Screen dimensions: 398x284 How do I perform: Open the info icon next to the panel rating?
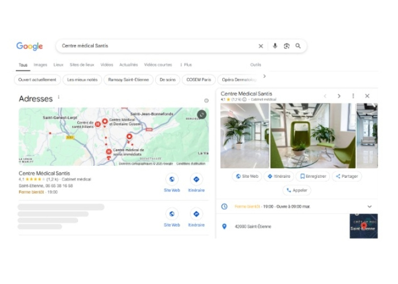coord(244,99)
